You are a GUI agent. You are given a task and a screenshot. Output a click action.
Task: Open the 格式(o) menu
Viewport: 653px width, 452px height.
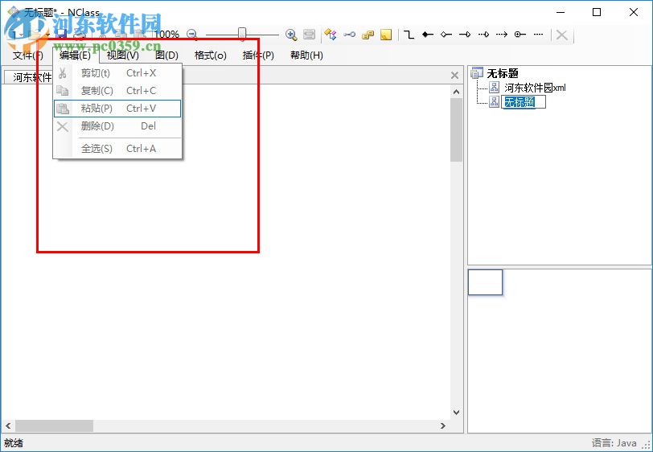pos(211,55)
